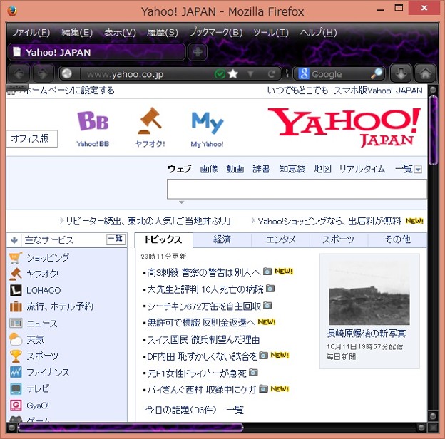Open the 履歴(S) menu
The image size is (445, 439).
163,32
